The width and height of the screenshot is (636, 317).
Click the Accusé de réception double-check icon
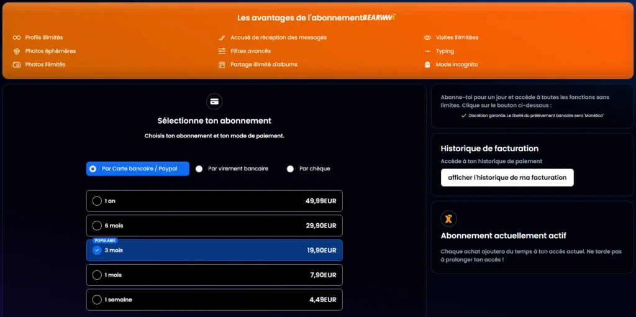pyautogui.click(x=222, y=37)
